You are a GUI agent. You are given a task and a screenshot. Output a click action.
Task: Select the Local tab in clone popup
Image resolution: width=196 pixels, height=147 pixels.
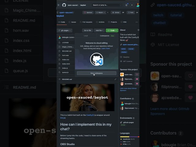[x=86, y=36]
